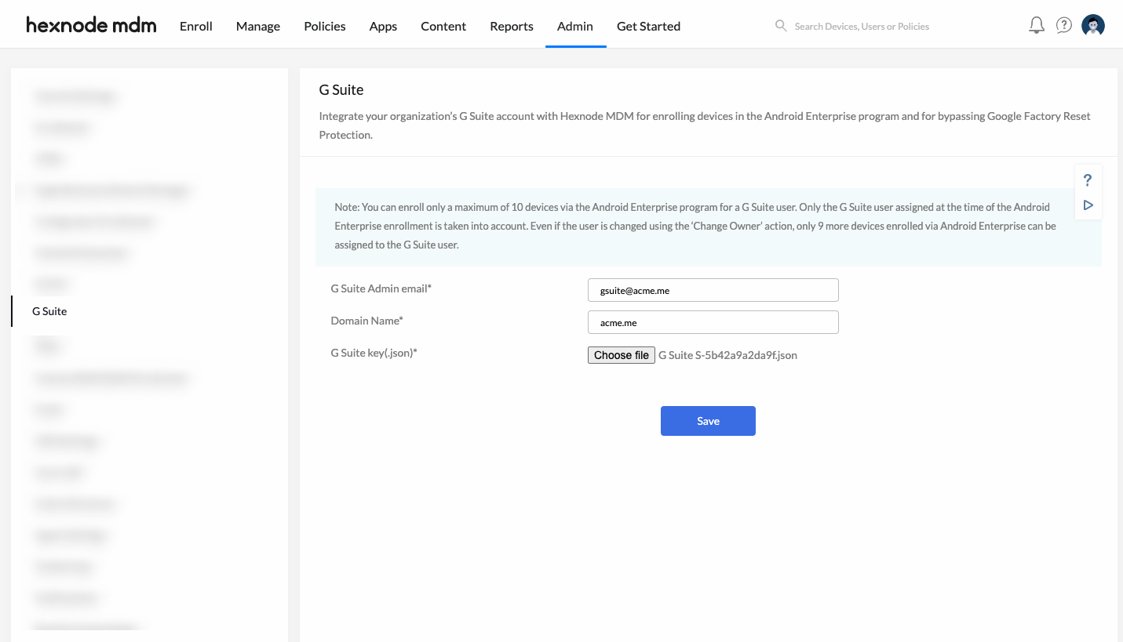Select G Suite in the sidebar

[49, 311]
